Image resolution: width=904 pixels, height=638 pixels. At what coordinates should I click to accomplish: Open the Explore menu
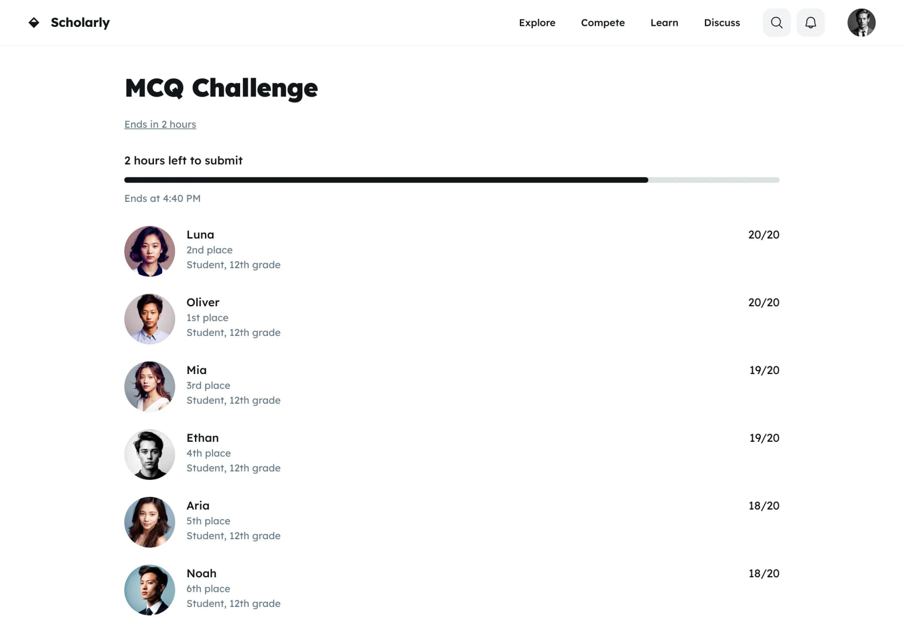[537, 23]
